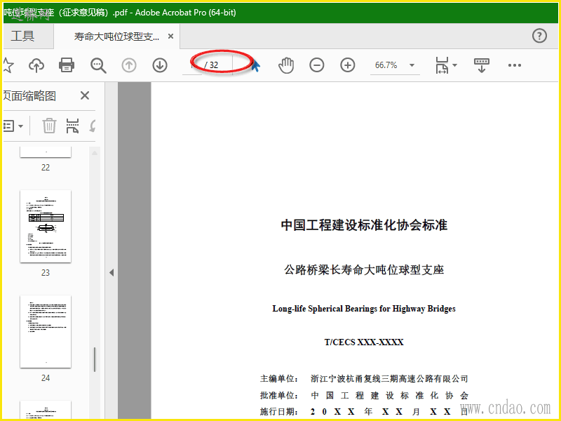
Task: Select page 23 thumbnail
Action: tap(46, 226)
